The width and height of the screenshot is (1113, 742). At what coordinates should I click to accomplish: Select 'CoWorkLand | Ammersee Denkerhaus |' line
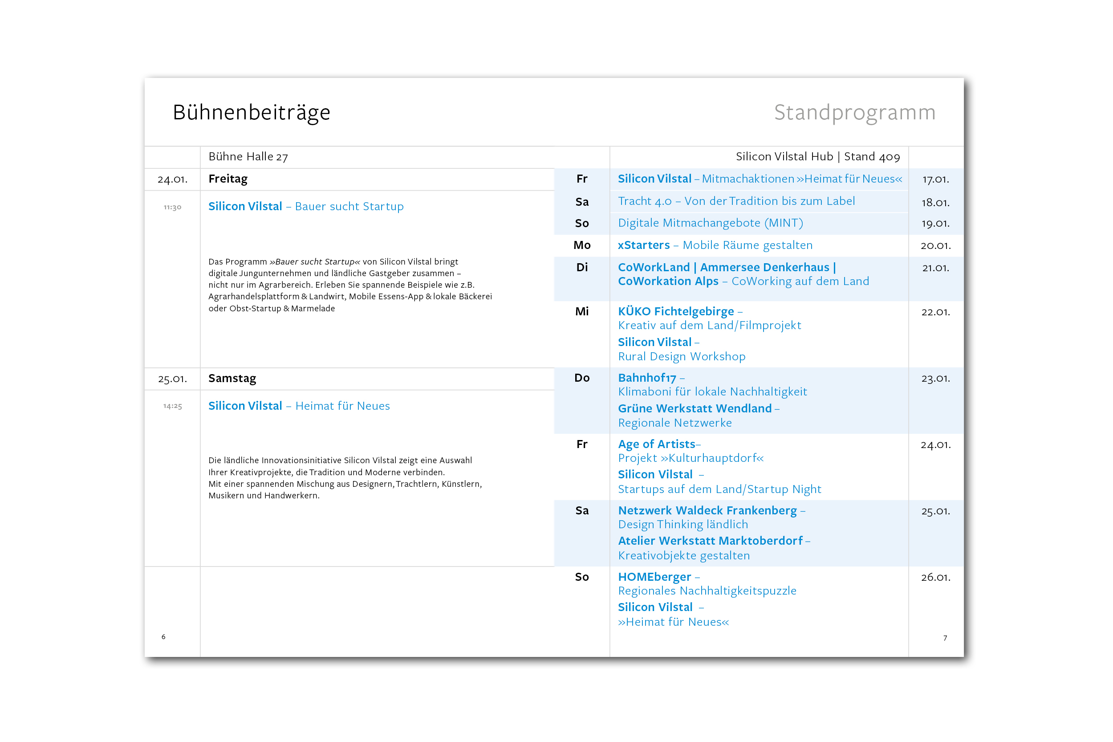727,267
